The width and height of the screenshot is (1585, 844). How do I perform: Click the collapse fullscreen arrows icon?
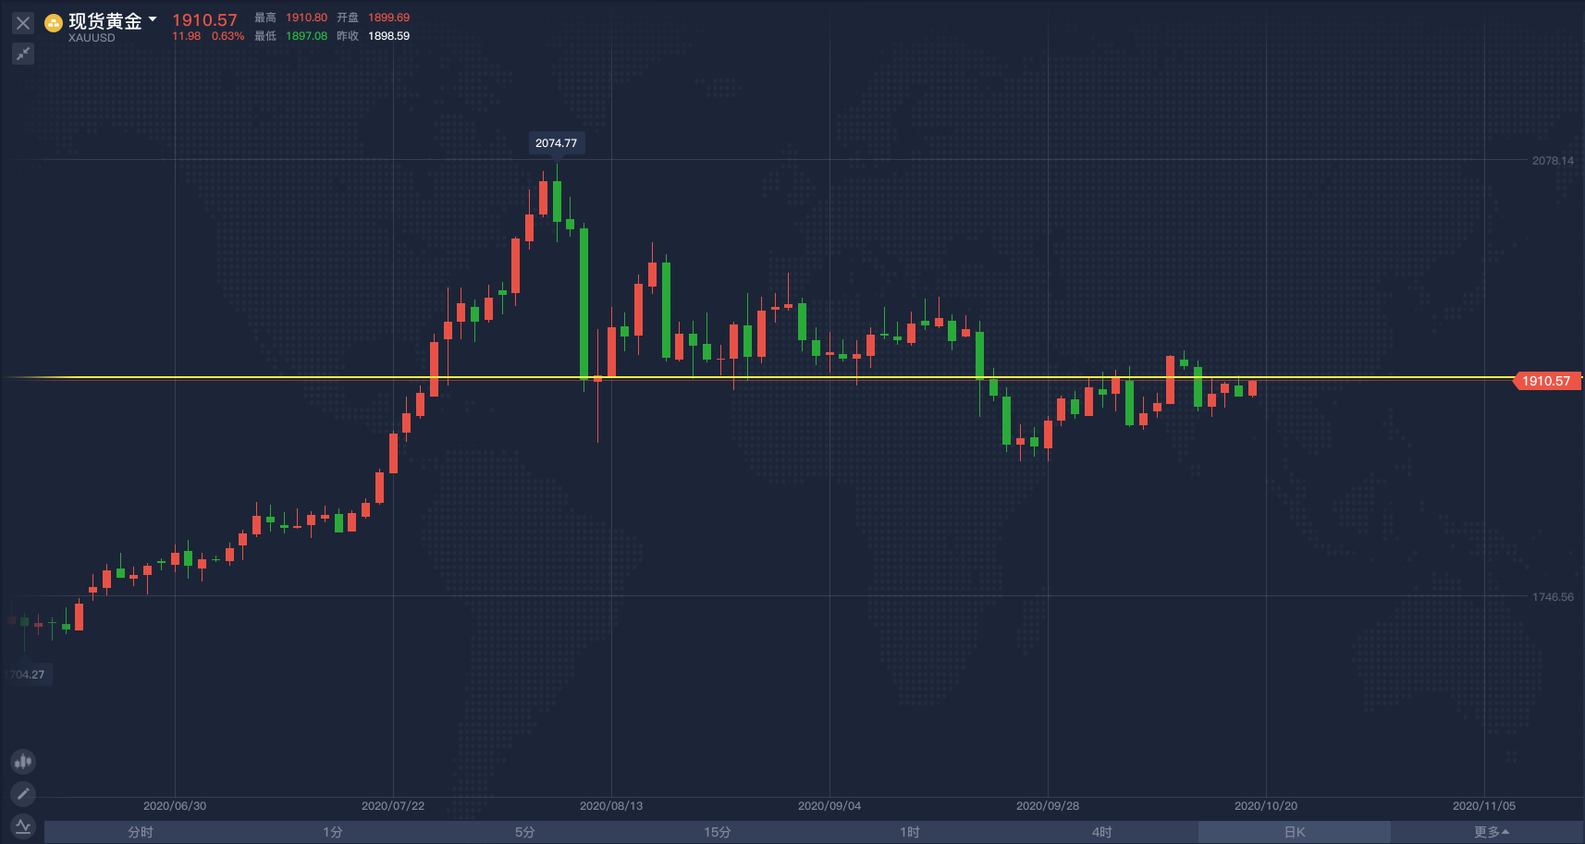[23, 55]
